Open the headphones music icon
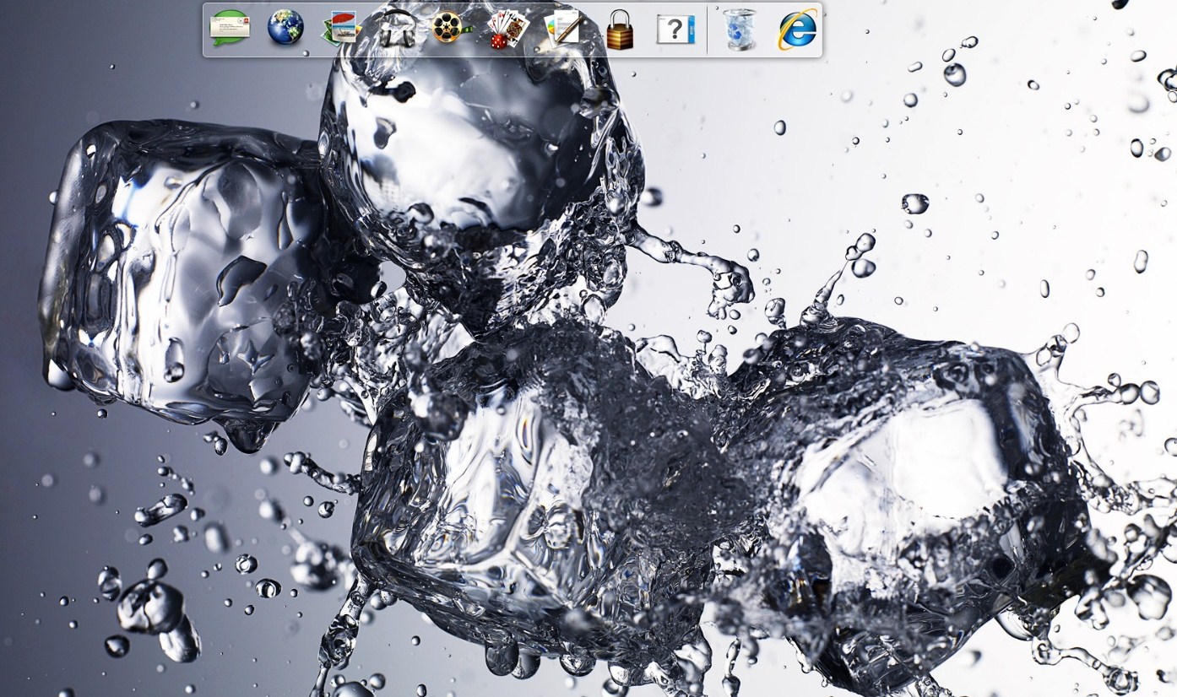Viewport: 1177px width, 697px height. [397, 28]
